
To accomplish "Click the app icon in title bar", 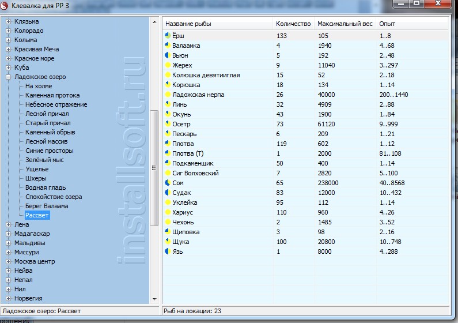I will [5, 6].
